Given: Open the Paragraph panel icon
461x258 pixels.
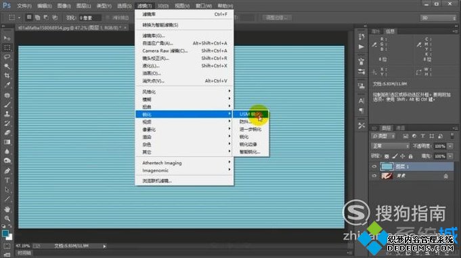Looking at the screenshot, I should click(361, 111).
